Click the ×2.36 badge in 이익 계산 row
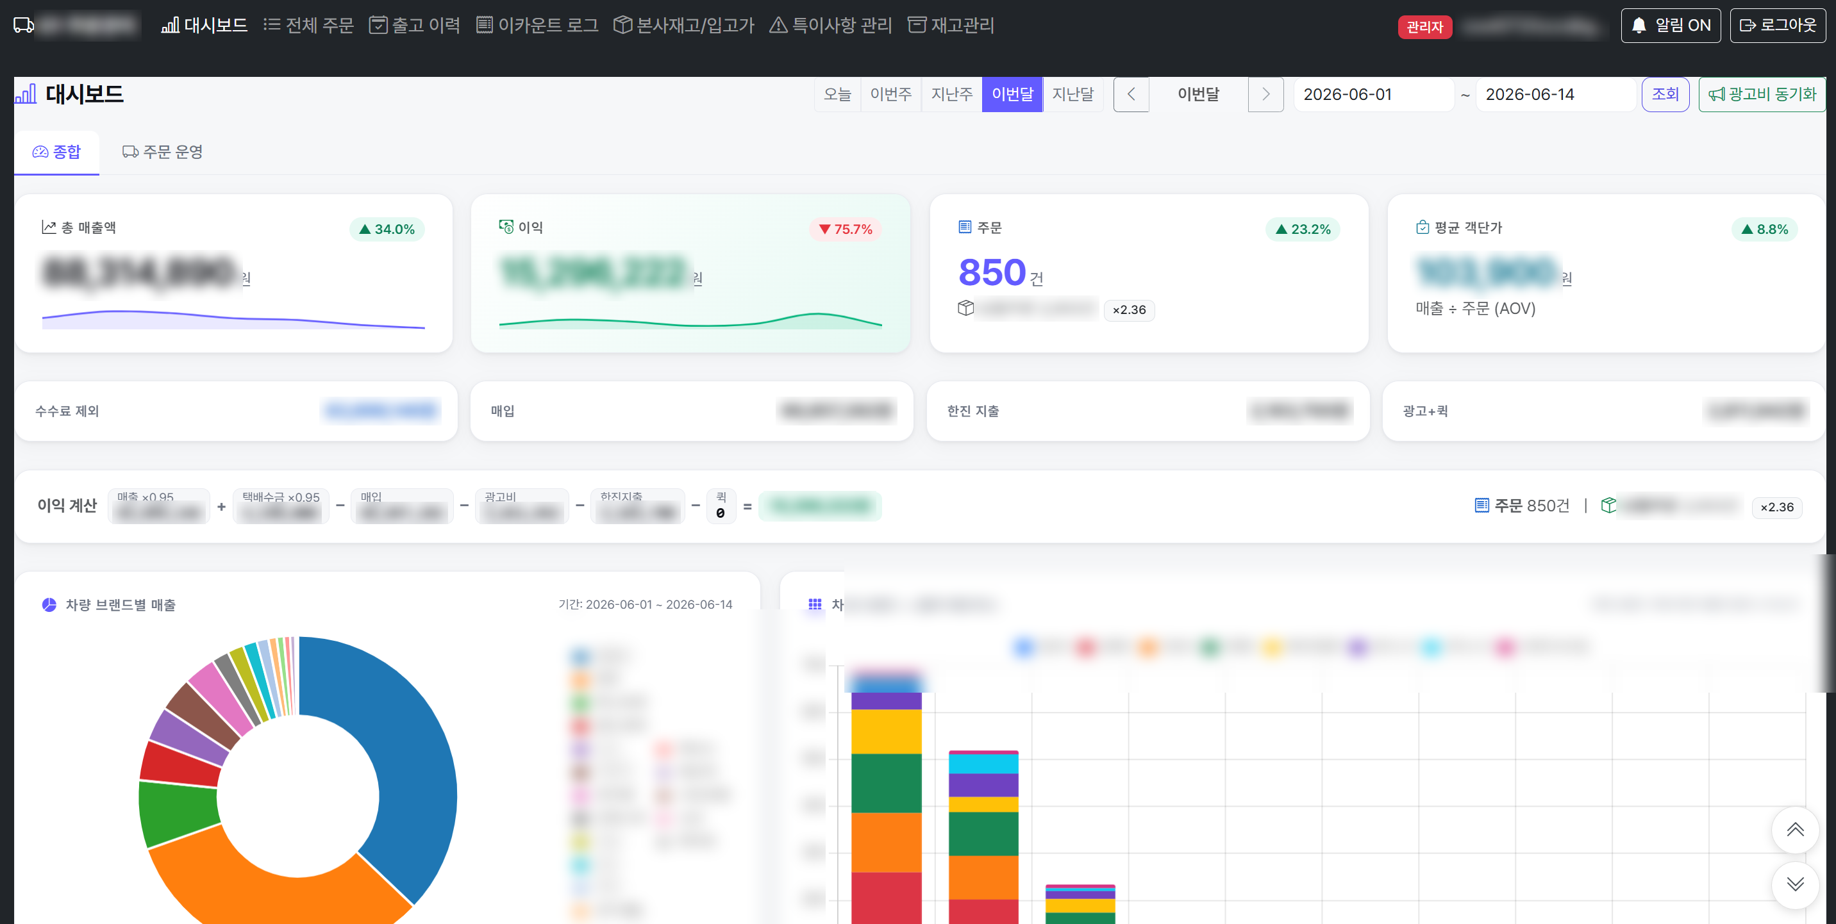 (1776, 507)
